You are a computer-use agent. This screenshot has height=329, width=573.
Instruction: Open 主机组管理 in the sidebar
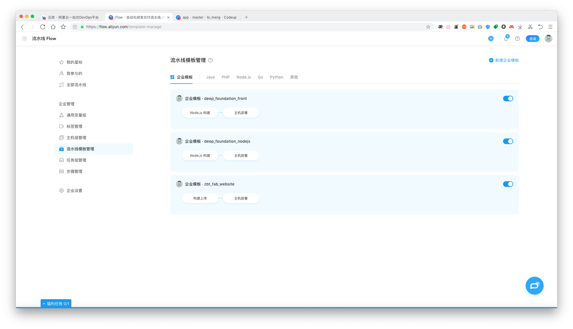[76, 138]
